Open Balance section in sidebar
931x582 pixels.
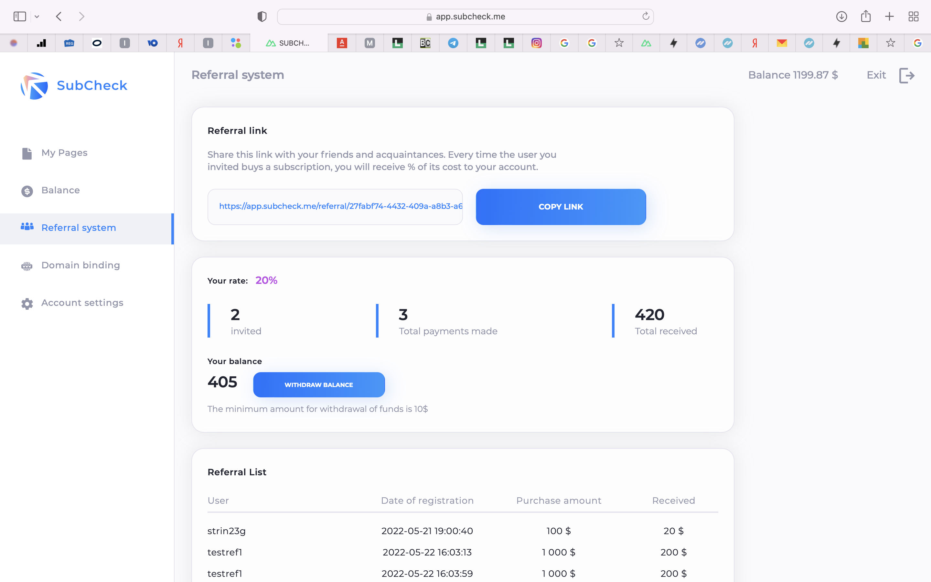click(60, 190)
